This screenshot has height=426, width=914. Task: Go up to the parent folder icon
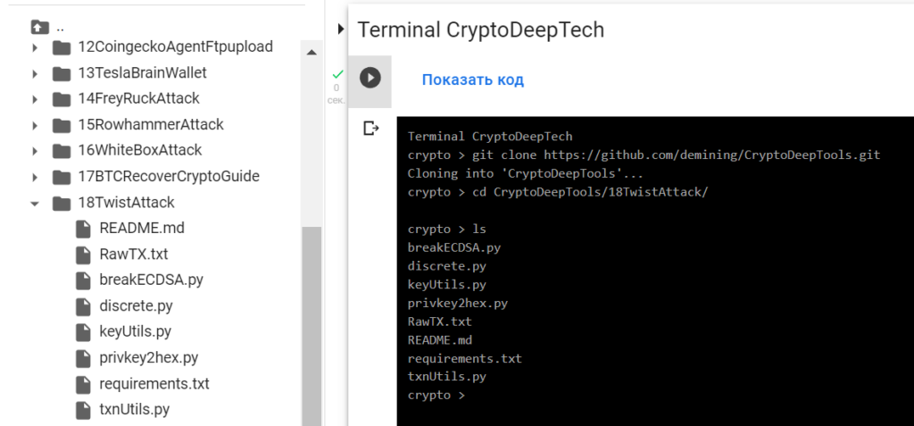click(39, 26)
